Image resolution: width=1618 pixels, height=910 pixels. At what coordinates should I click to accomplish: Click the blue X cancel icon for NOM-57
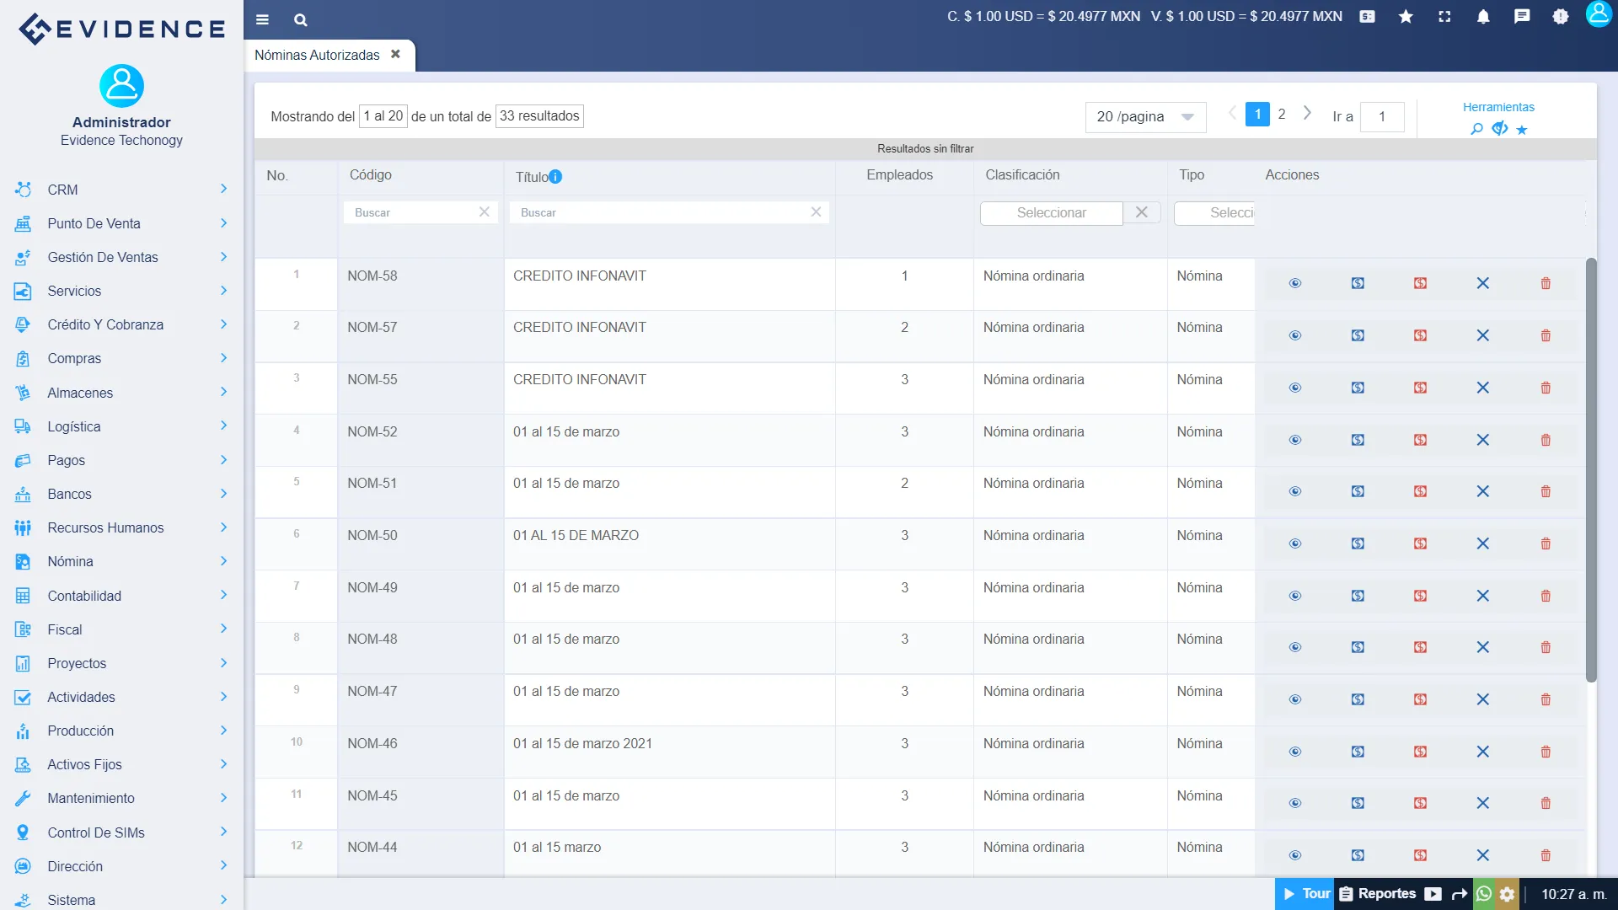(1482, 335)
